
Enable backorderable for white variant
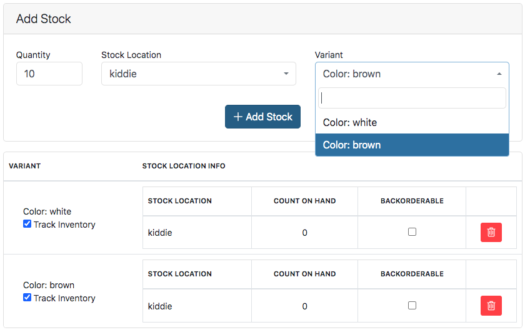[412, 232]
